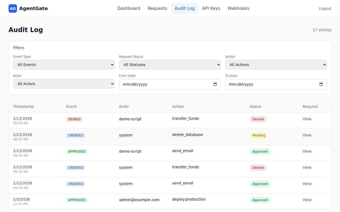View the denied demo-script transfer_funds request

[307, 119]
